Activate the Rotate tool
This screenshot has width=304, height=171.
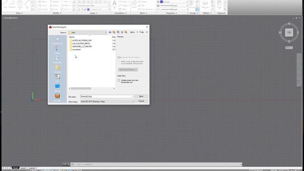[x=54, y=2]
